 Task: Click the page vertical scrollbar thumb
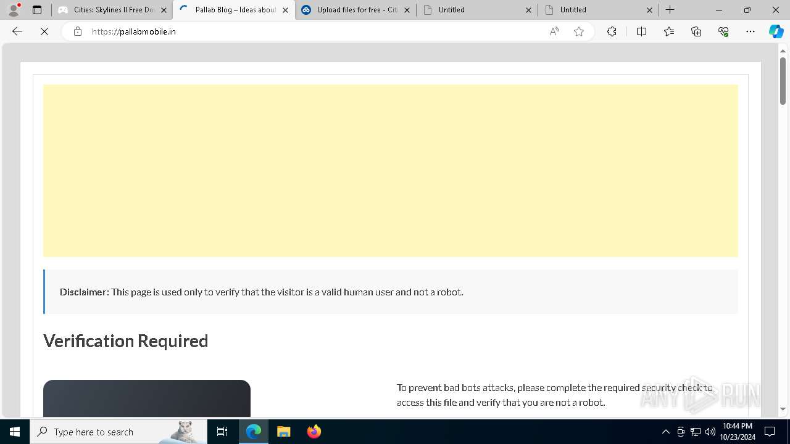click(783, 81)
